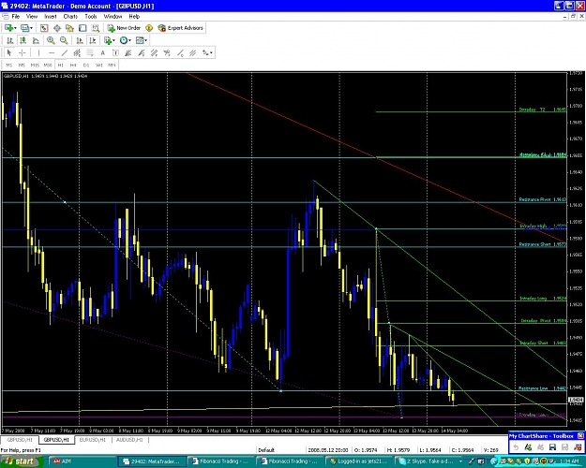Select the Fibonacci Retracement tool
Image resolution: width=586 pixels, height=468 pixels.
(90, 53)
